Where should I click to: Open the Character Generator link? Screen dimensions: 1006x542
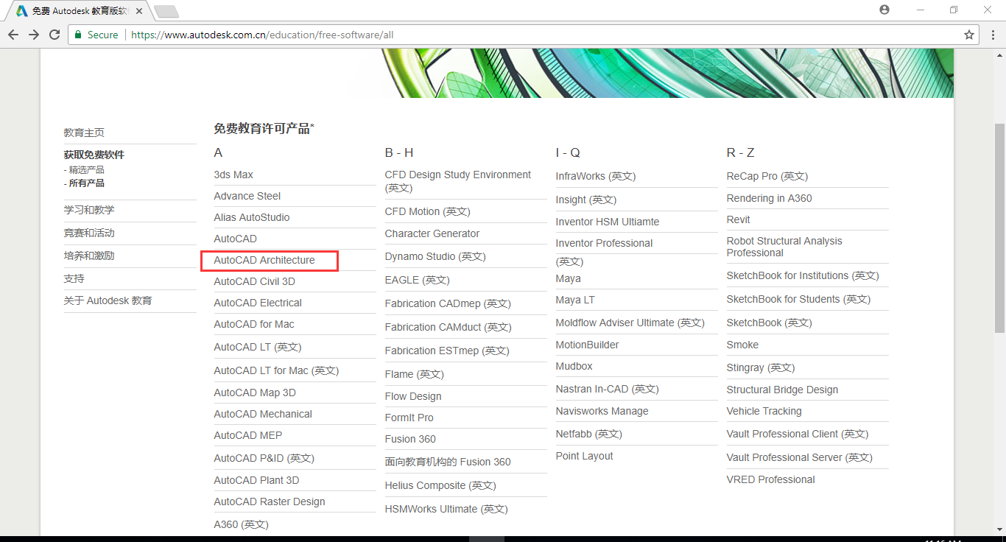(432, 233)
